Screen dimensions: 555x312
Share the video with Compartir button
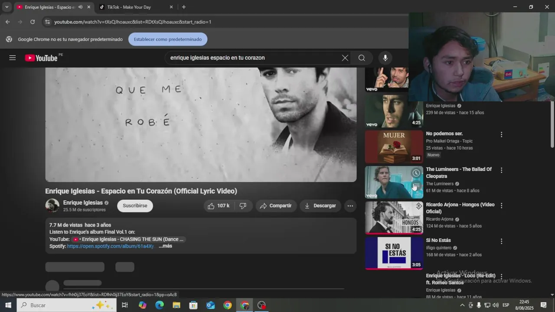(x=276, y=206)
